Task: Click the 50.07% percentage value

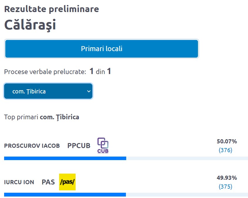Action: (227, 141)
